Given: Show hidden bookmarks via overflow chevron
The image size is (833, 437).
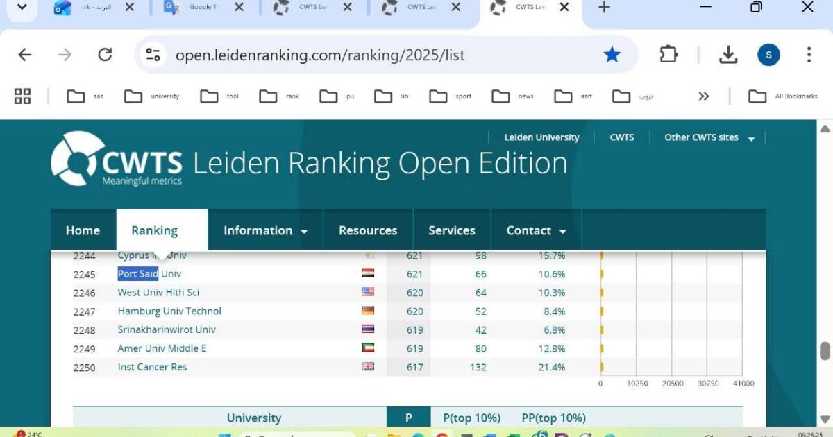Looking at the screenshot, I should [x=704, y=96].
